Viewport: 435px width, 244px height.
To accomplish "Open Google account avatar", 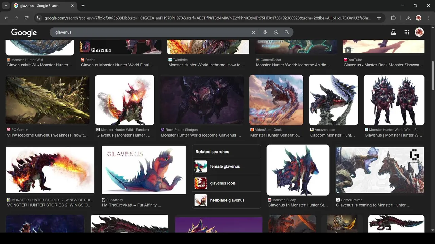I will (419, 32).
